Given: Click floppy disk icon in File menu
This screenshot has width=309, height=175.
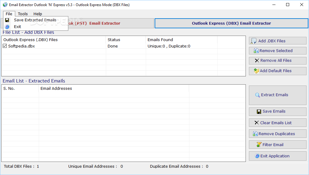Looking at the screenshot, I should [x=7, y=20].
